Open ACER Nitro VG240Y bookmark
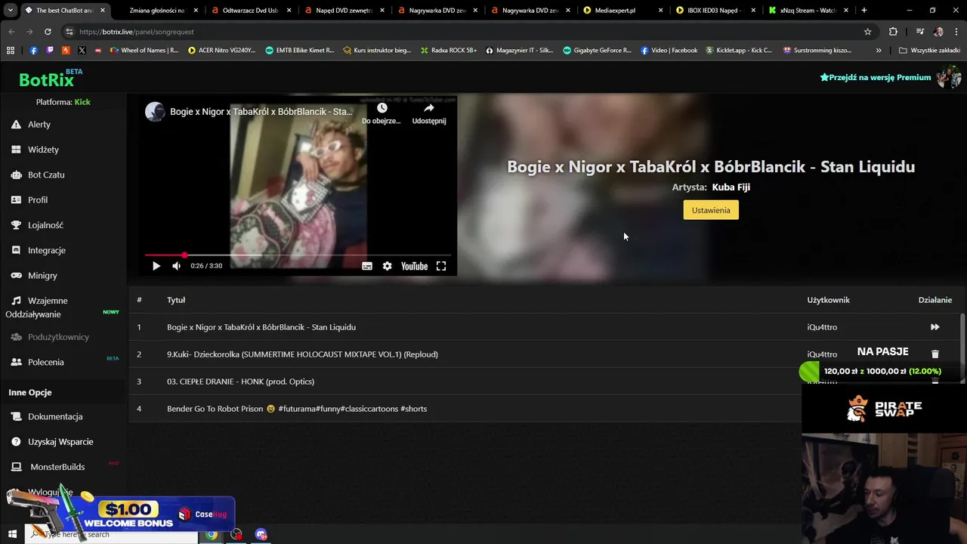 [x=222, y=51]
